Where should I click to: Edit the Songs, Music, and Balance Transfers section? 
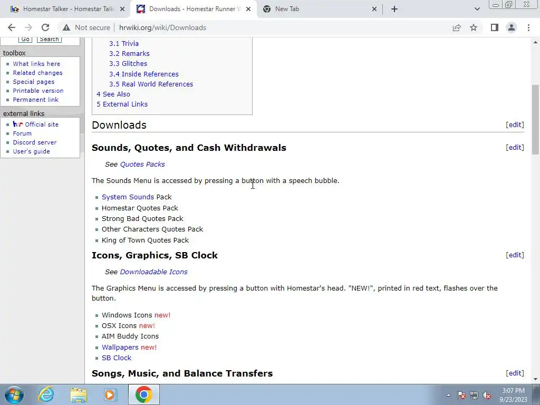click(x=515, y=373)
